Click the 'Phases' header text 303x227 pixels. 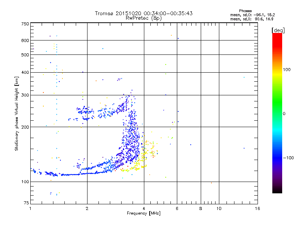pyautogui.click(x=245, y=11)
